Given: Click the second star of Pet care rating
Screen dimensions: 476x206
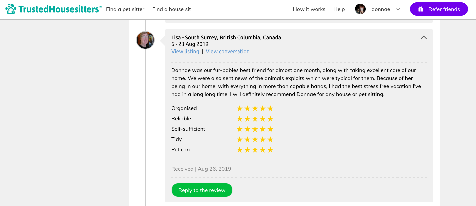Looking at the screenshot, I should [x=247, y=150].
